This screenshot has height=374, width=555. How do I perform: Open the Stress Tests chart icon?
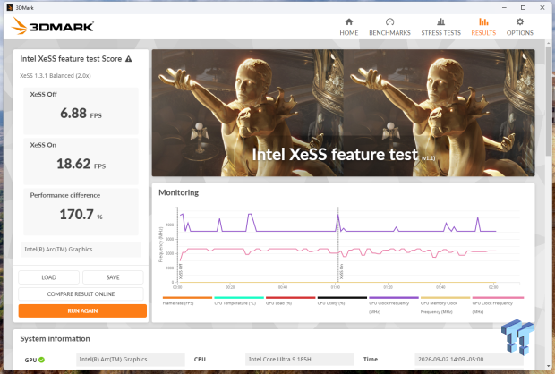(x=440, y=22)
